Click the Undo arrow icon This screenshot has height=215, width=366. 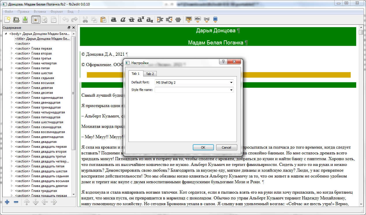(66, 20)
